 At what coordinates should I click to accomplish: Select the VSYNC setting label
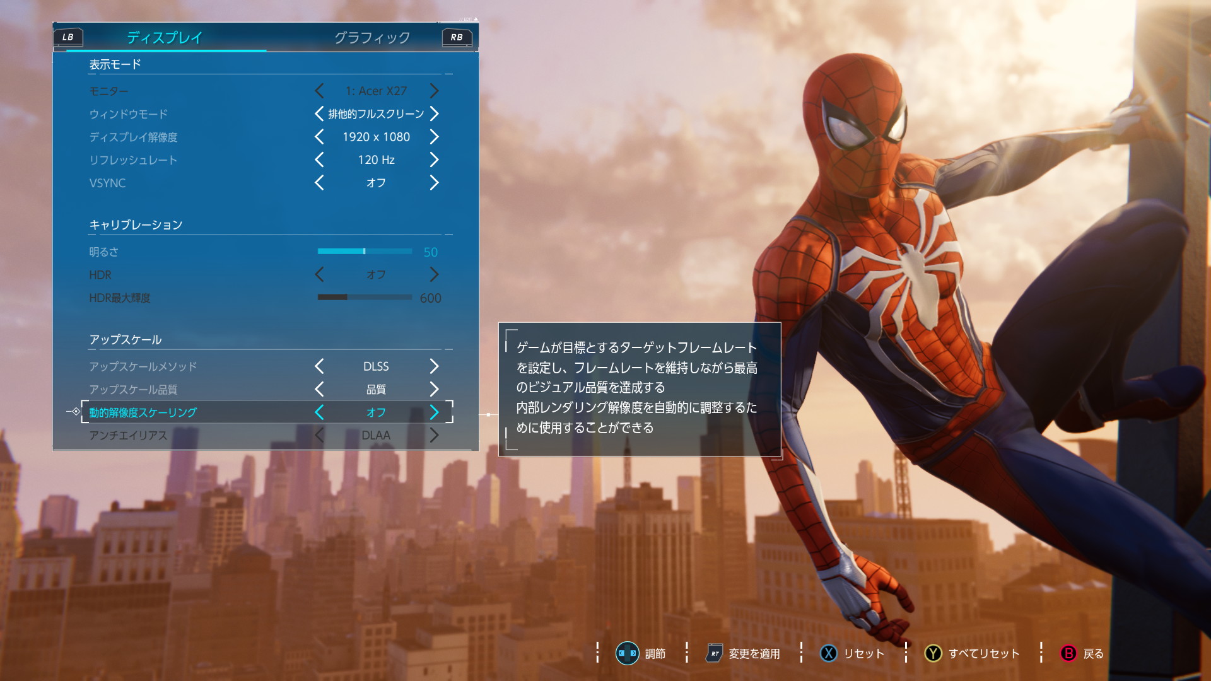click(107, 183)
